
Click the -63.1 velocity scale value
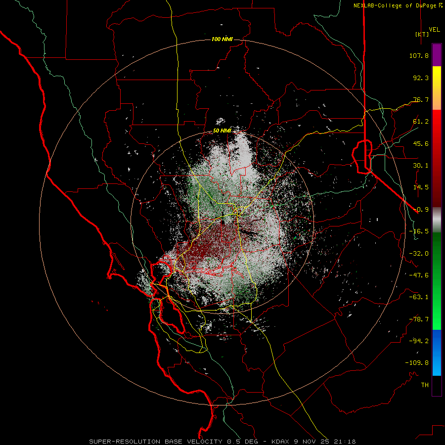pyautogui.click(x=419, y=297)
